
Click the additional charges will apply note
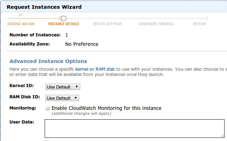point(81,113)
